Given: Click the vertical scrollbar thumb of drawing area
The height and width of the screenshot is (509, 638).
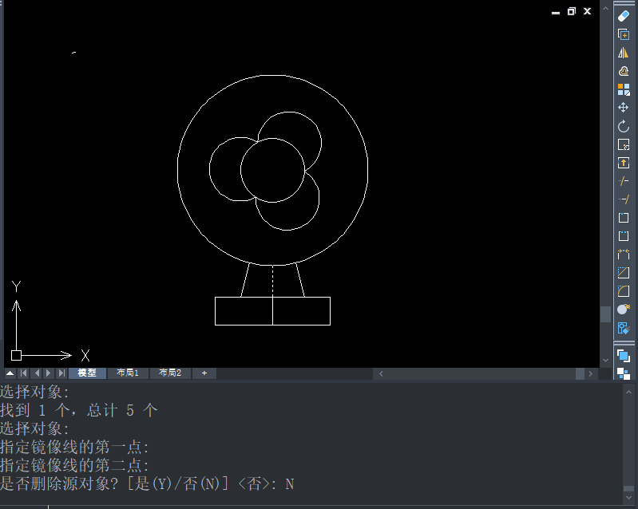Looking at the screenshot, I should [x=605, y=314].
